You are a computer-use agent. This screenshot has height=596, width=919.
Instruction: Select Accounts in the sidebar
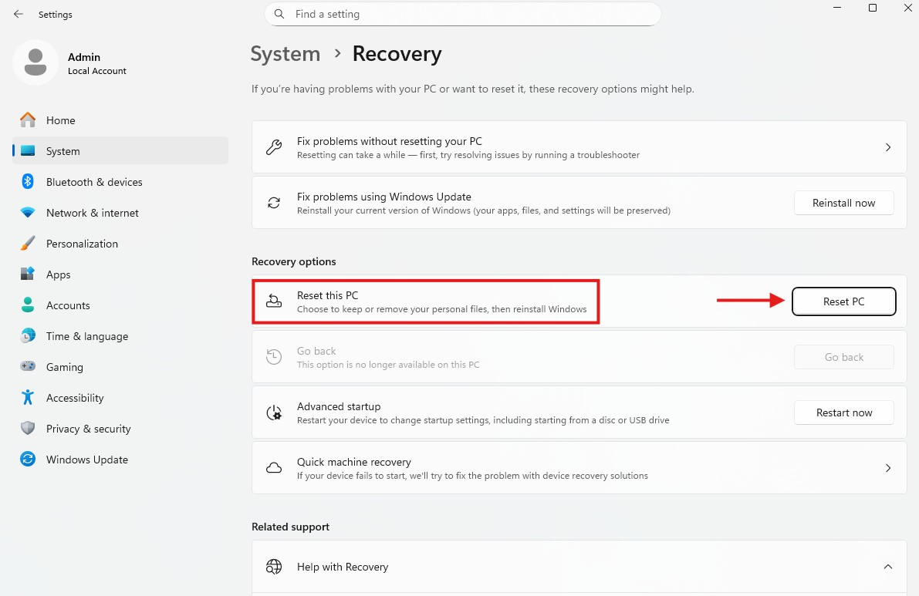(x=68, y=305)
